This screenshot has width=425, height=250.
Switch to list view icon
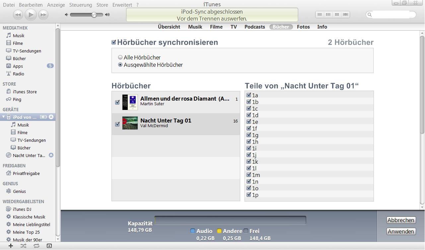tap(319, 15)
